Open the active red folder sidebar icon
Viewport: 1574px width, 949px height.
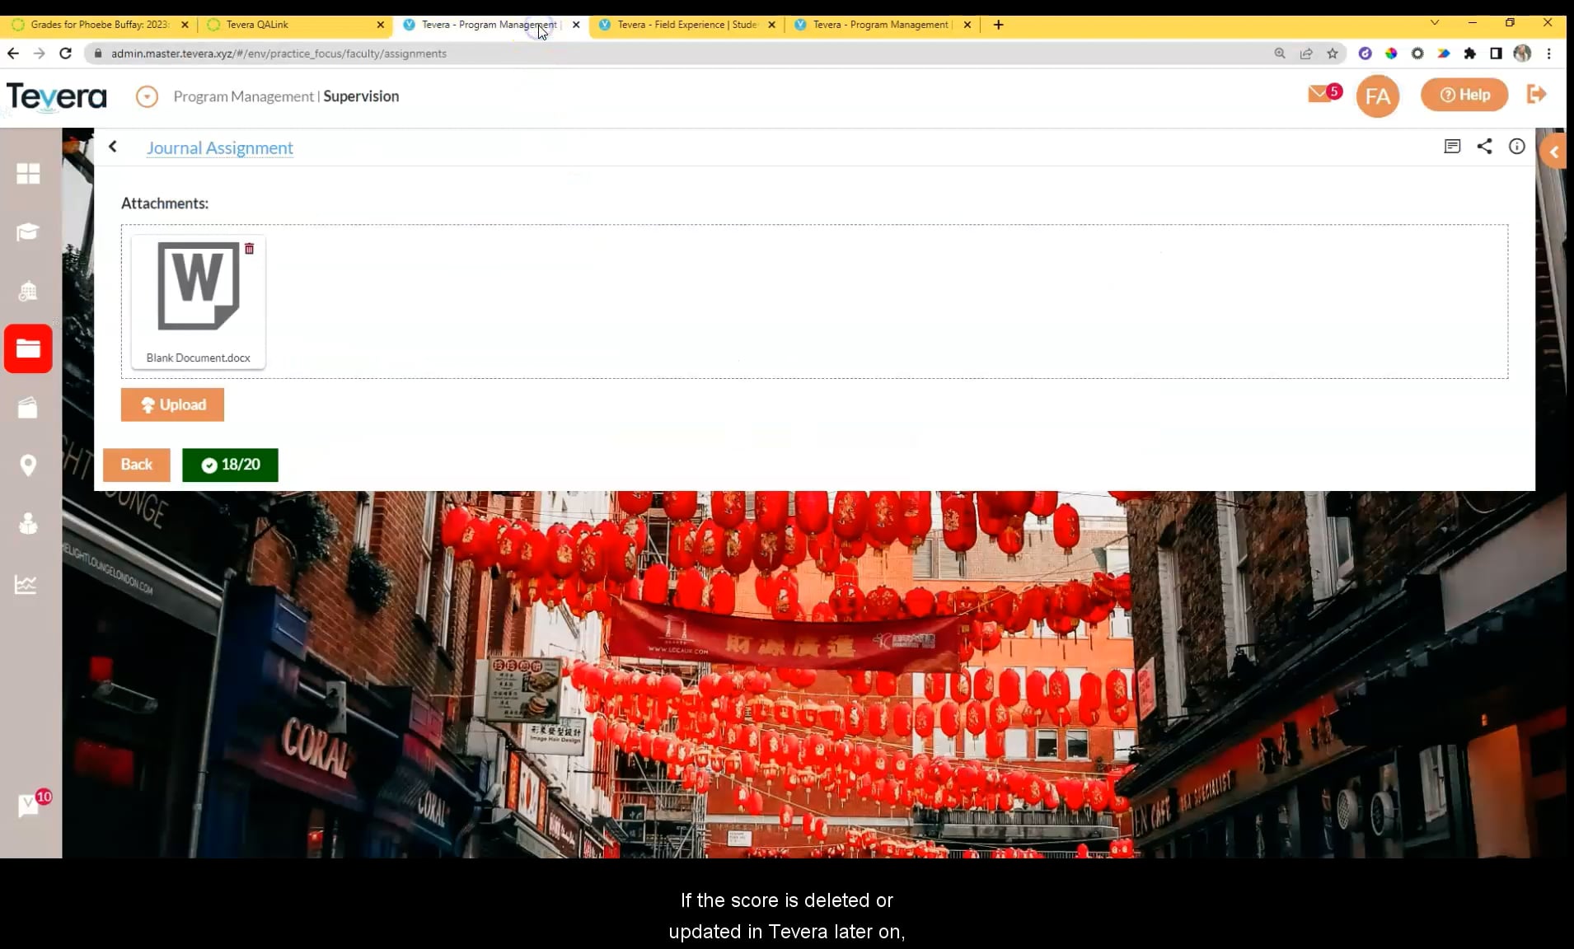pyautogui.click(x=29, y=348)
